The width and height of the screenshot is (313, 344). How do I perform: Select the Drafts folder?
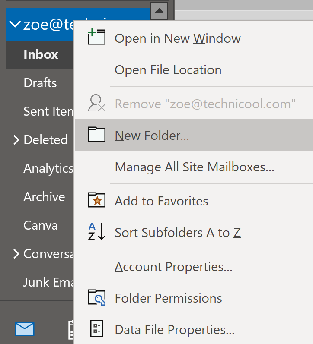coord(40,83)
